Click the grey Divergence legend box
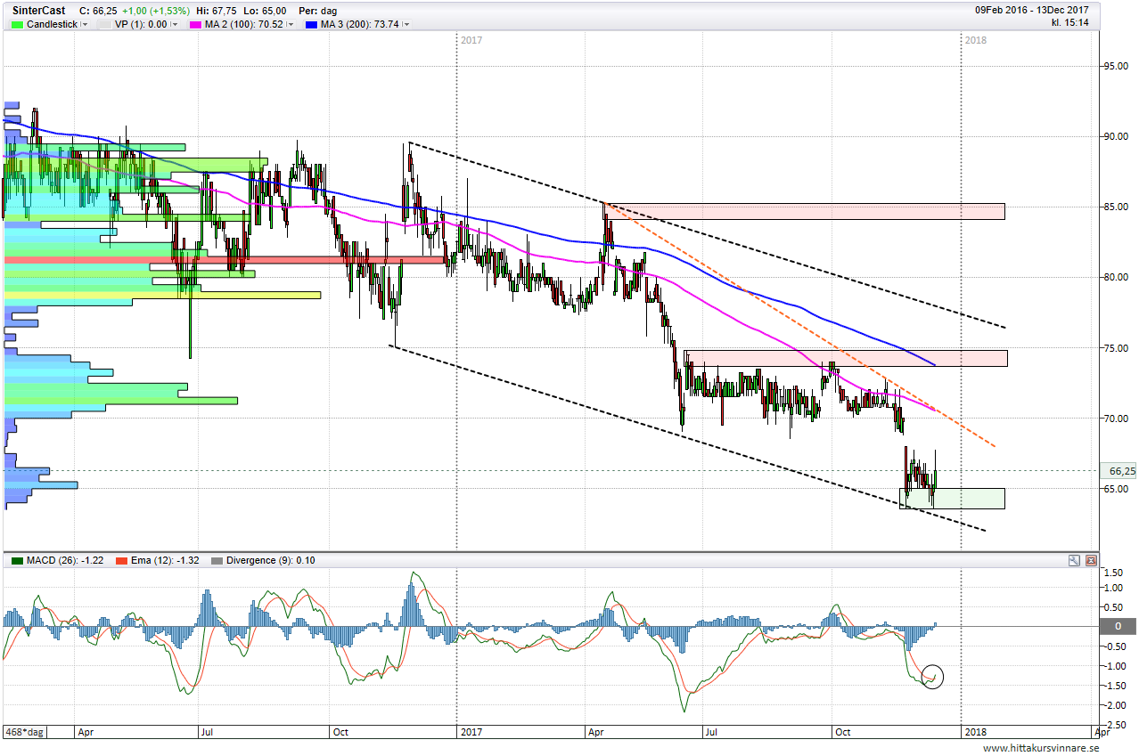 coord(217,560)
